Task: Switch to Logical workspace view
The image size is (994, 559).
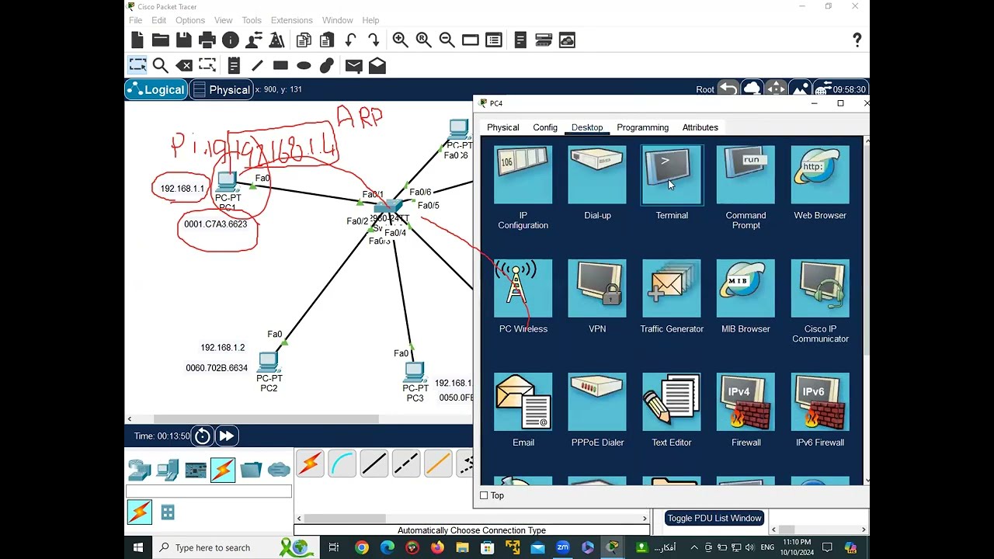Action: 156,90
